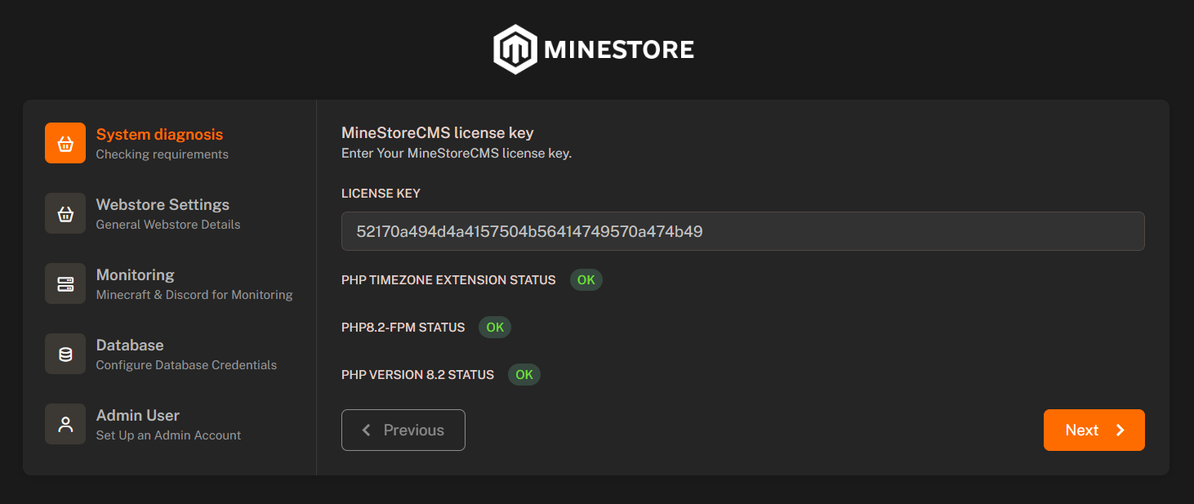Open the Webstore Settings step label

pyautogui.click(x=163, y=205)
